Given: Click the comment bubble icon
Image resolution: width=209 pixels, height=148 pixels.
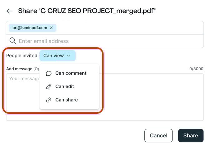Looking at the screenshot, I should point(48,73).
